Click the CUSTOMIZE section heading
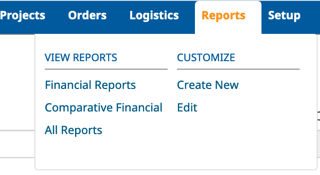The height and width of the screenshot is (175, 320). point(206,57)
